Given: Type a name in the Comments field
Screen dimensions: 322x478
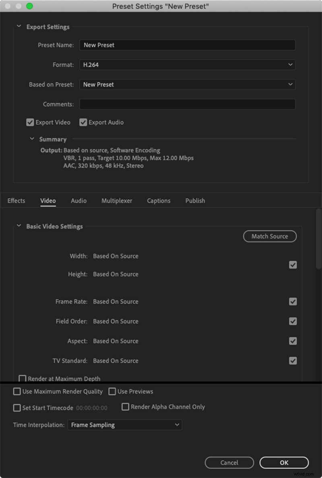Looking at the screenshot, I should coord(187,104).
